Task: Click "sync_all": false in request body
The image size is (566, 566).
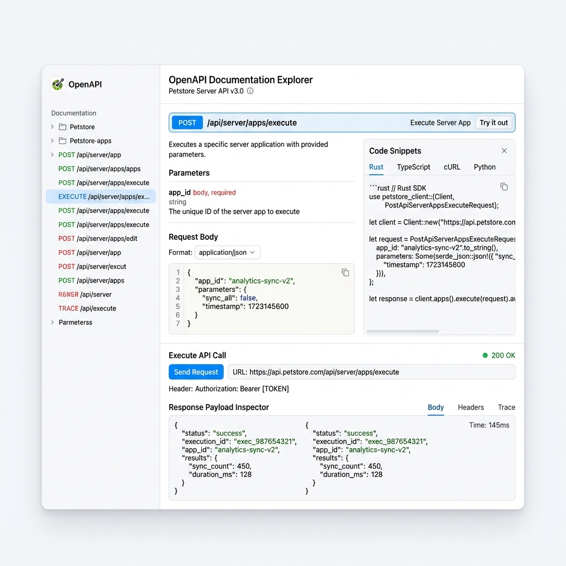Action: [229, 298]
